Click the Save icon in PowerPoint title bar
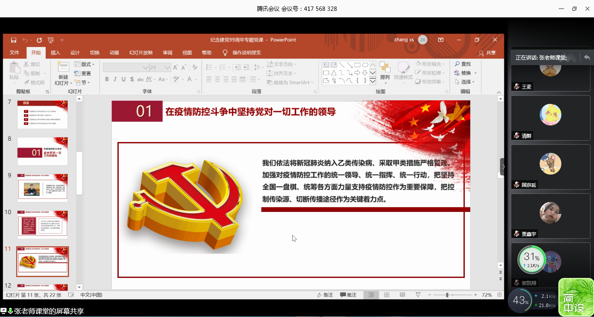The height and width of the screenshot is (317, 594). click(x=13, y=40)
